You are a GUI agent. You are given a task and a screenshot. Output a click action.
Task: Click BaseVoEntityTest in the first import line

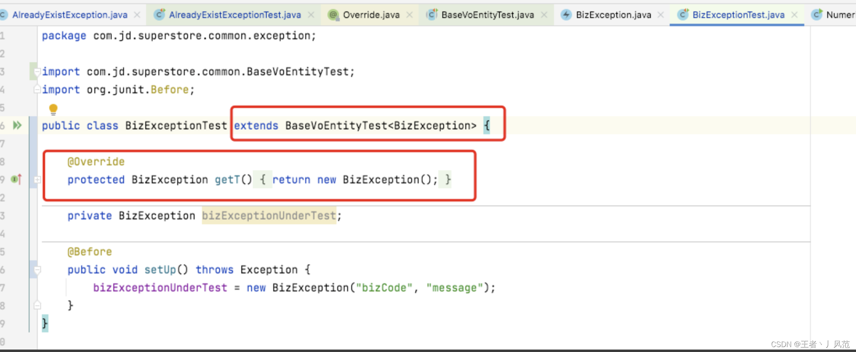[298, 72]
